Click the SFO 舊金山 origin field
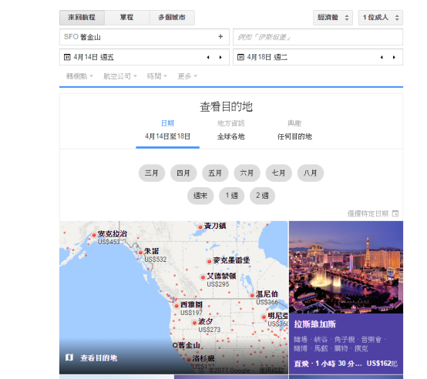 (144, 37)
